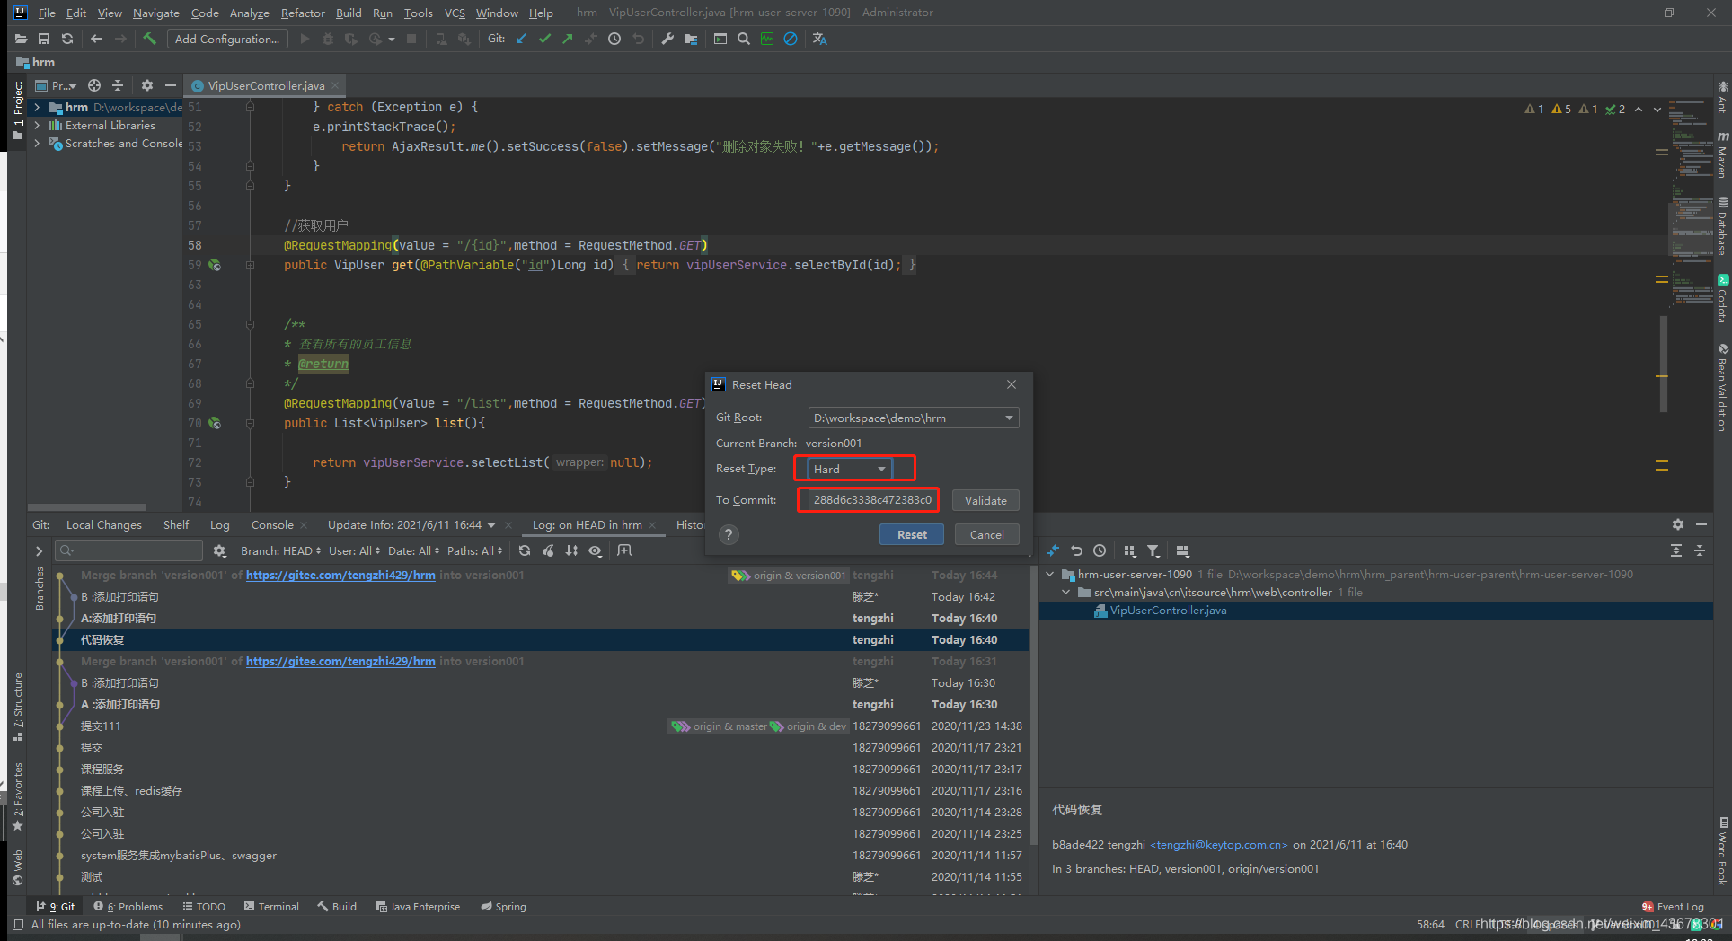Click Add Configuration button

click(227, 39)
